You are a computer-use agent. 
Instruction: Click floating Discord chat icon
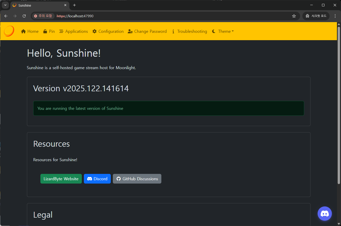coord(325,214)
